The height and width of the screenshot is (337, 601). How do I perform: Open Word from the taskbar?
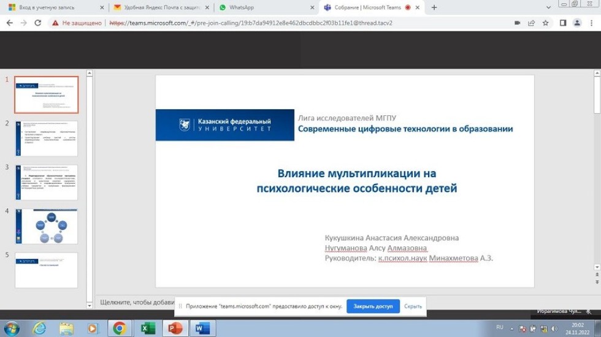pyautogui.click(x=202, y=328)
